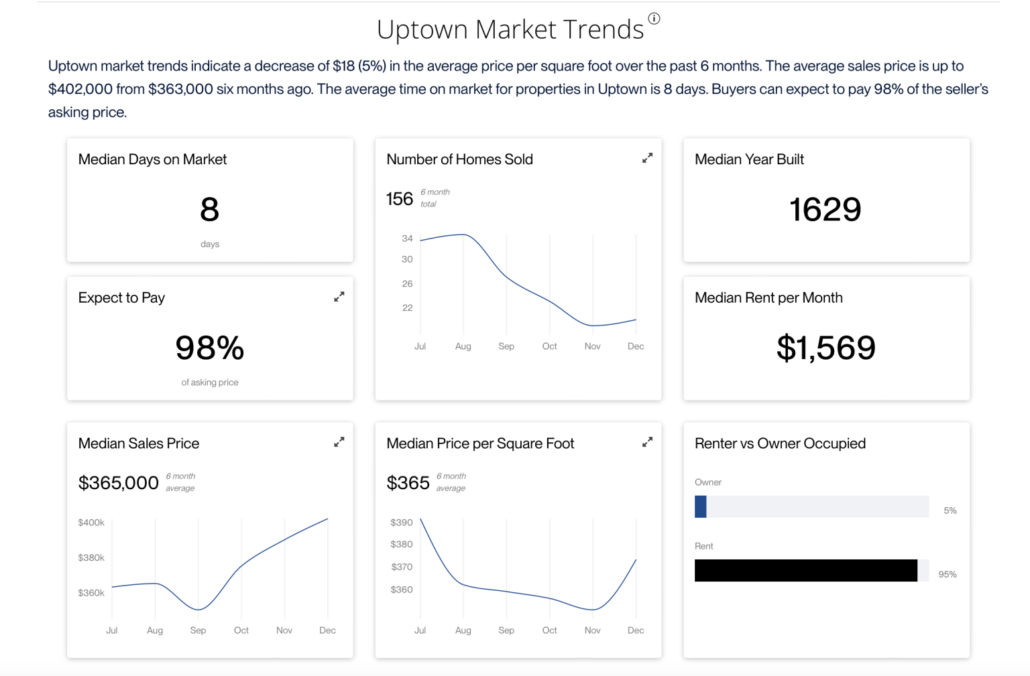The image size is (1030, 676).
Task: Click Dec label on Median Sales Price chart
Action: 327,630
